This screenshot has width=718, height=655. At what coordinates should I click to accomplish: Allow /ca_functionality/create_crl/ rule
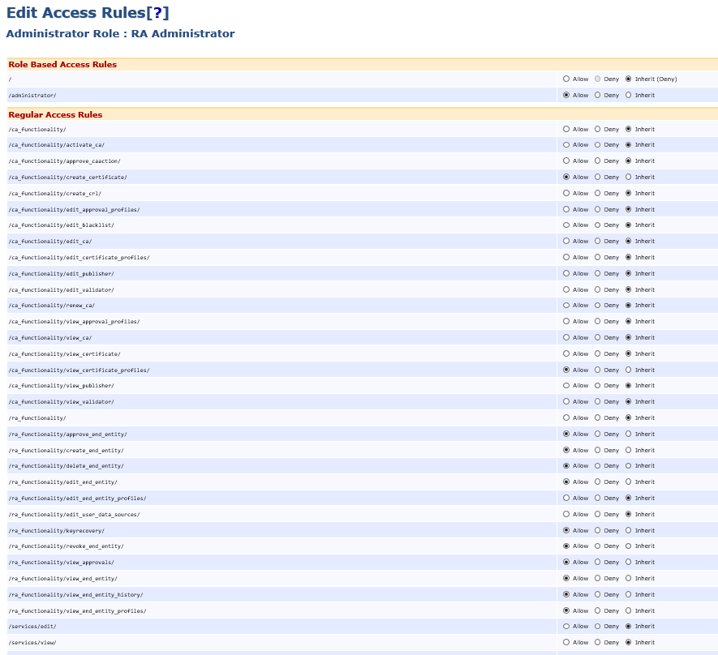[x=566, y=193]
